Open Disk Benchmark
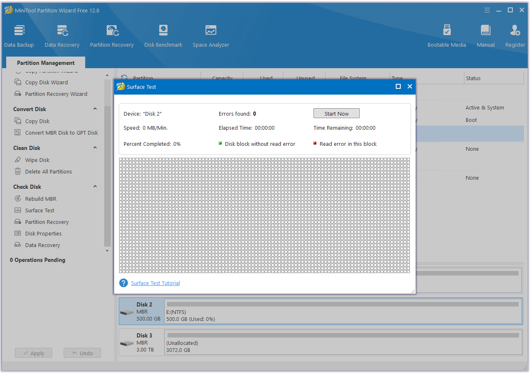 coord(163,36)
